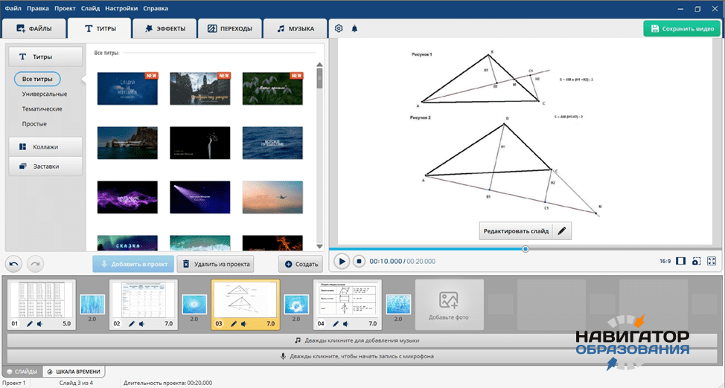
Task: Click the Создать button
Action: [x=300, y=264]
